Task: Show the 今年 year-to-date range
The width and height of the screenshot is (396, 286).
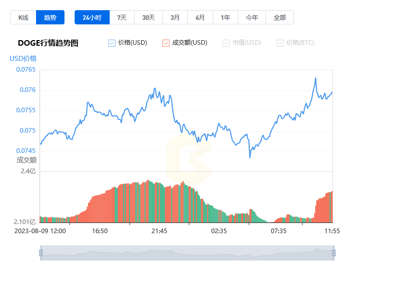Action: pos(252,17)
